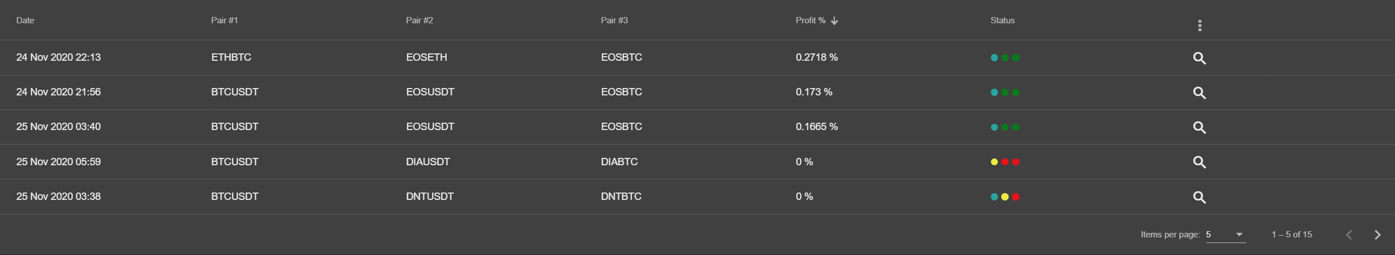Go to next page of results
1395x255 pixels.
[x=1377, y=235]
